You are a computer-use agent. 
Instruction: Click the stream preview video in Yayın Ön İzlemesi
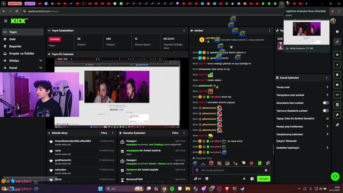[x=117, y=93]
